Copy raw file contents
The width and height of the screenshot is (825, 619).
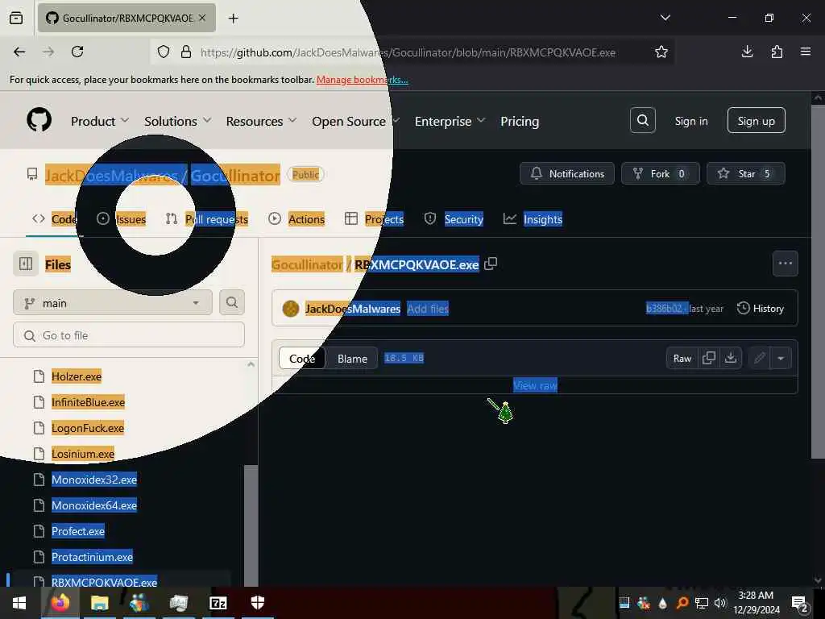coord(709,358)
